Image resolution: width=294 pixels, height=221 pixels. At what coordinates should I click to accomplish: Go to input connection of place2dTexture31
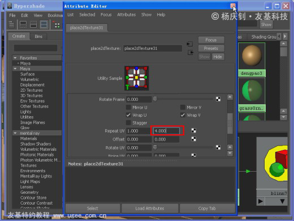click(190, 44)
